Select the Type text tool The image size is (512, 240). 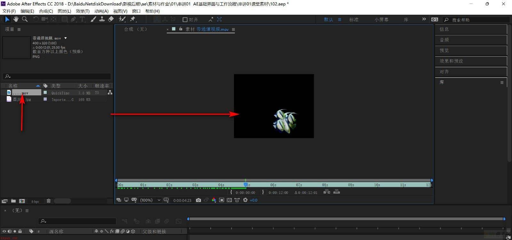82,19
